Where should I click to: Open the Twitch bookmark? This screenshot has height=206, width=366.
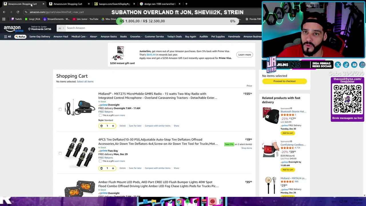[16, 19]
